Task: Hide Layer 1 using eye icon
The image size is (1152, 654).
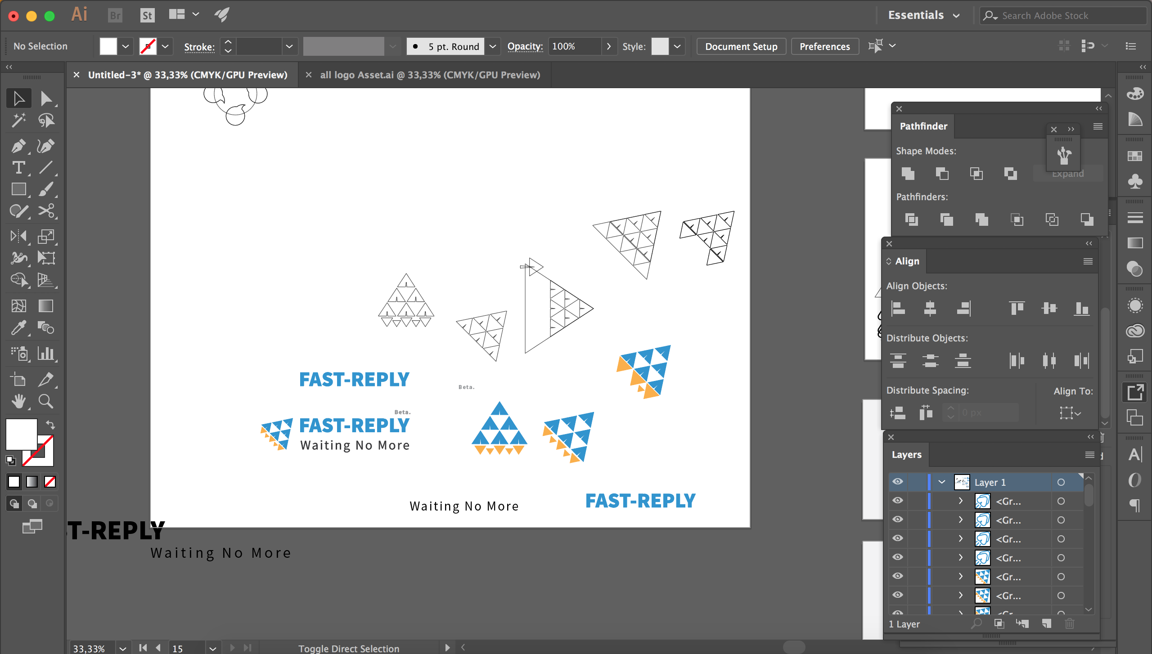Action: 898,482
